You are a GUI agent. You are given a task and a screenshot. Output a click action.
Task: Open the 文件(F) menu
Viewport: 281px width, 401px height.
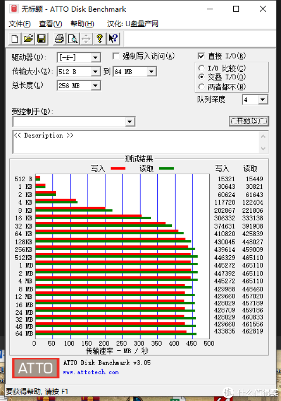coord(20,24)
